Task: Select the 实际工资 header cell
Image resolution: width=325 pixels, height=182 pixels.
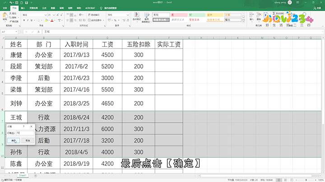Action: [x=169, y=44]
